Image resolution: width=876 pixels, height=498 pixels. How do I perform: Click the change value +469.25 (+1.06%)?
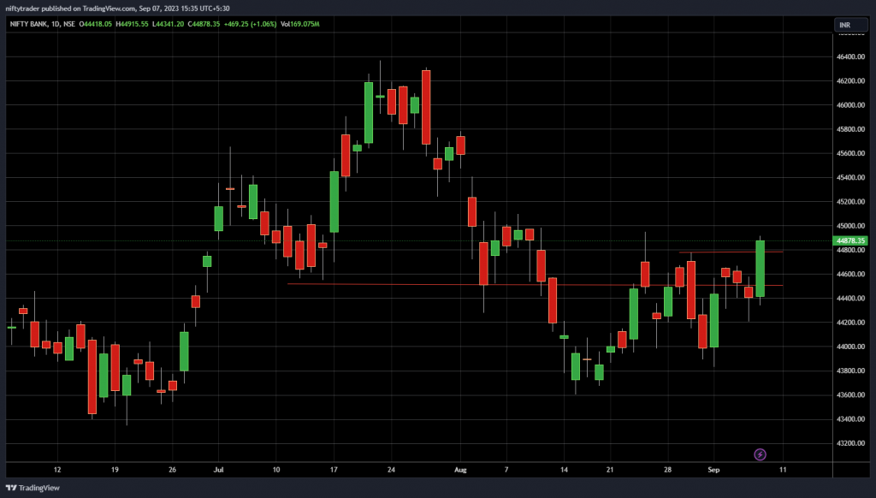251,24
